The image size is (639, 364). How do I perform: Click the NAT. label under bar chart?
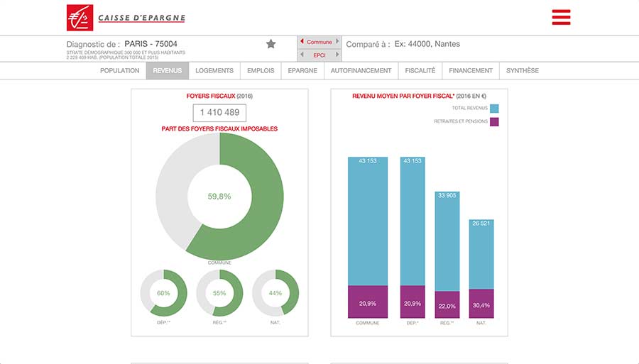click(481, 323)
